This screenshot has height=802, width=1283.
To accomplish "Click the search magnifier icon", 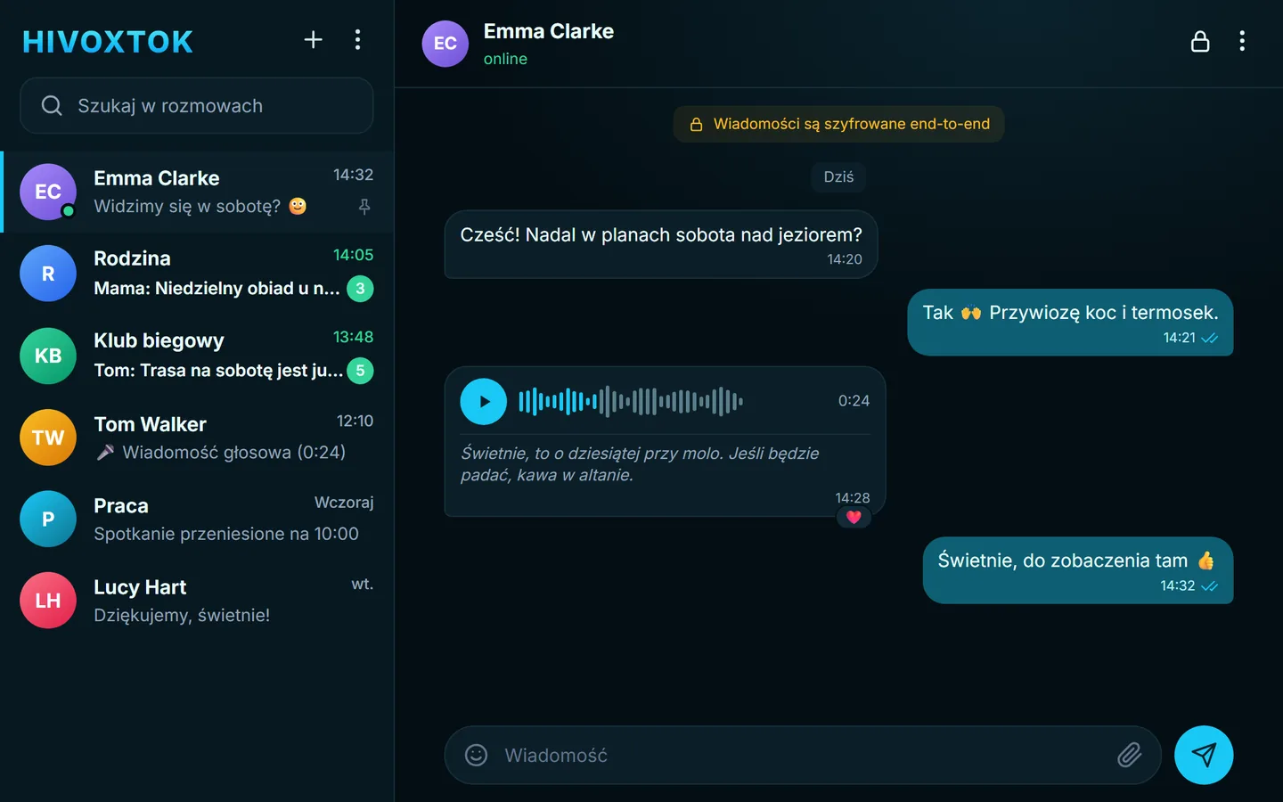I will (x=52, y=105).
